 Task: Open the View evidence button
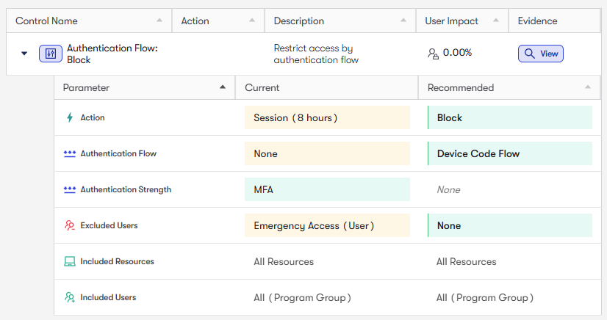pyautogui.click(x=541, y=54)
